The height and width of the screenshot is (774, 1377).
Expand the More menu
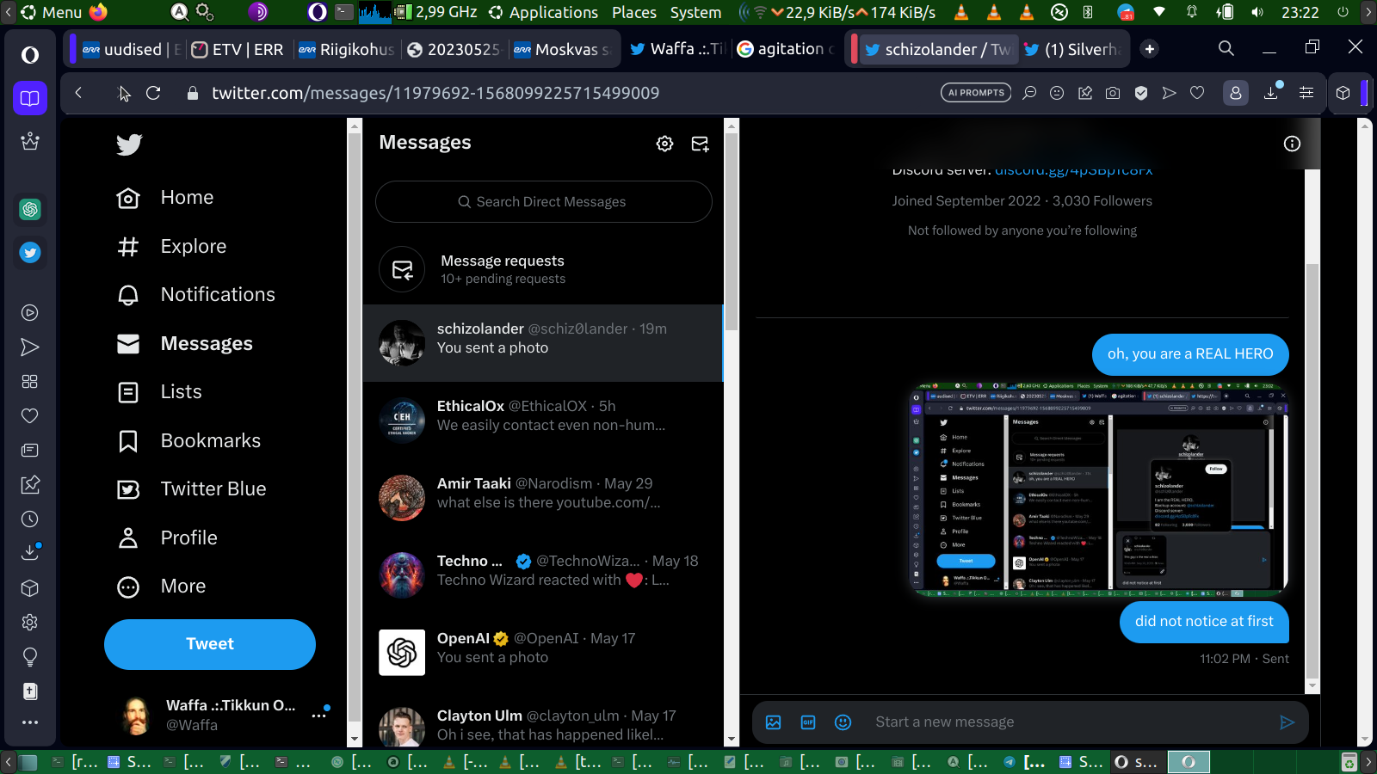[161, 587]
